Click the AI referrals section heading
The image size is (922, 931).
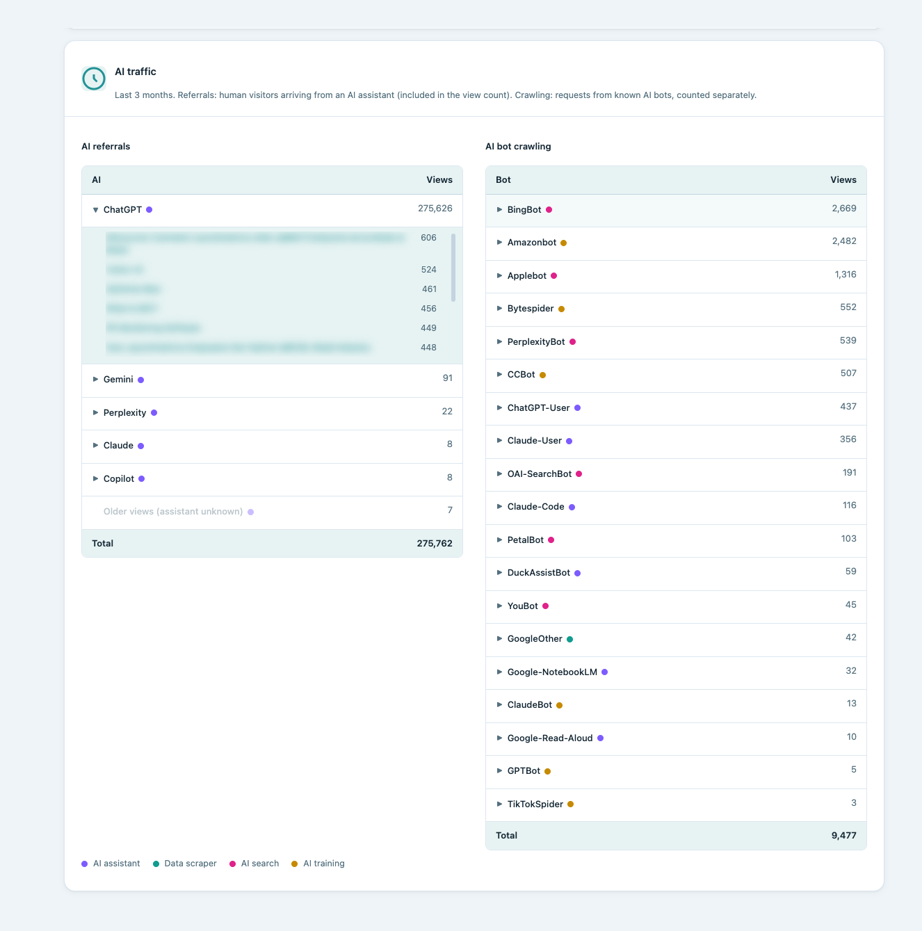[106, 147]
